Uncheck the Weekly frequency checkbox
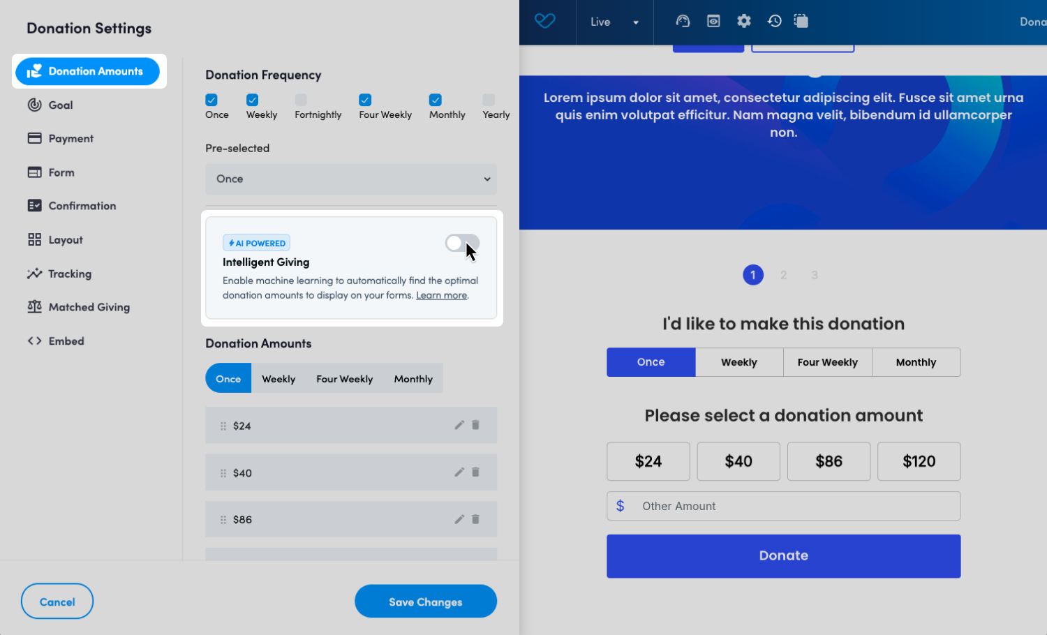This screenshot has width=1047, height=635. [253, 100]
